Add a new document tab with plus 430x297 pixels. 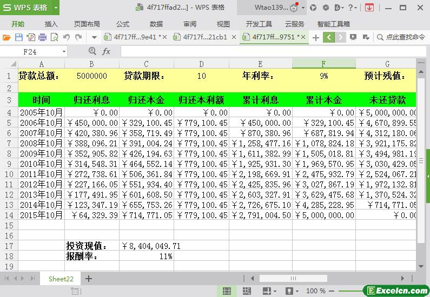[316, 37]
